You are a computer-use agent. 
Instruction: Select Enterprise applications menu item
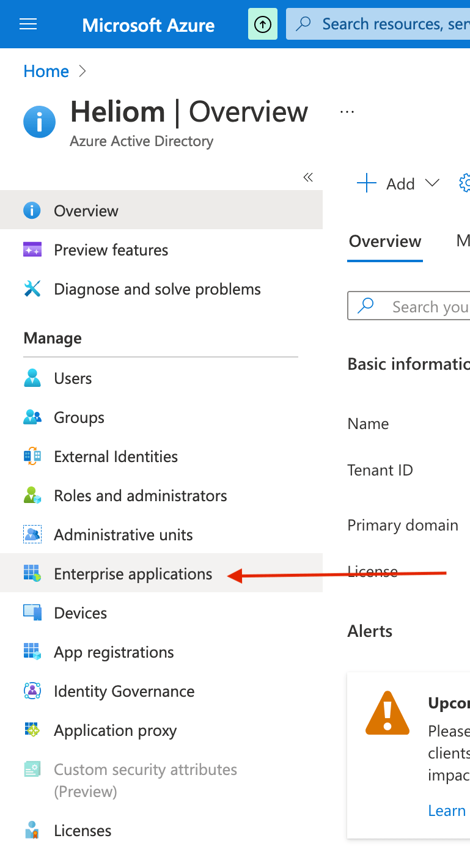[x=133, y=574]
